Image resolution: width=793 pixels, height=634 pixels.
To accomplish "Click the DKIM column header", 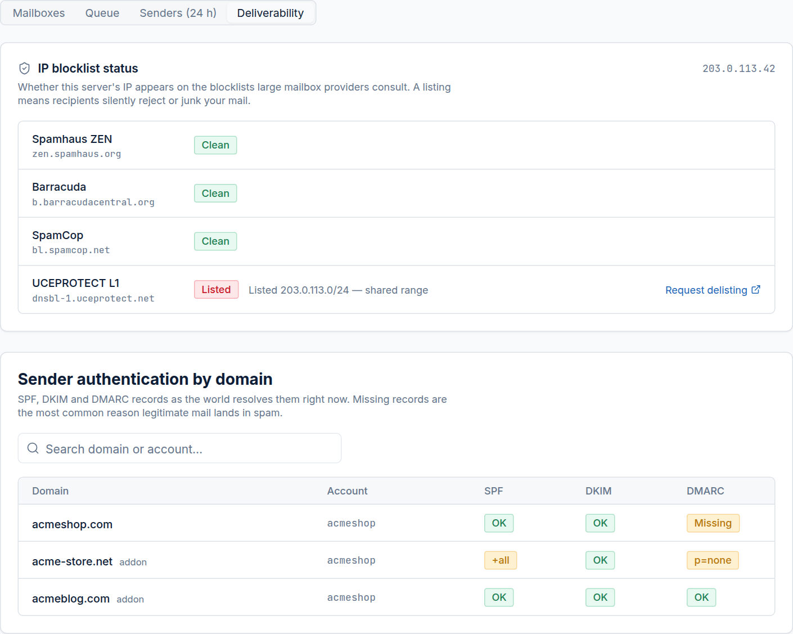I will (x=598, y=491).
